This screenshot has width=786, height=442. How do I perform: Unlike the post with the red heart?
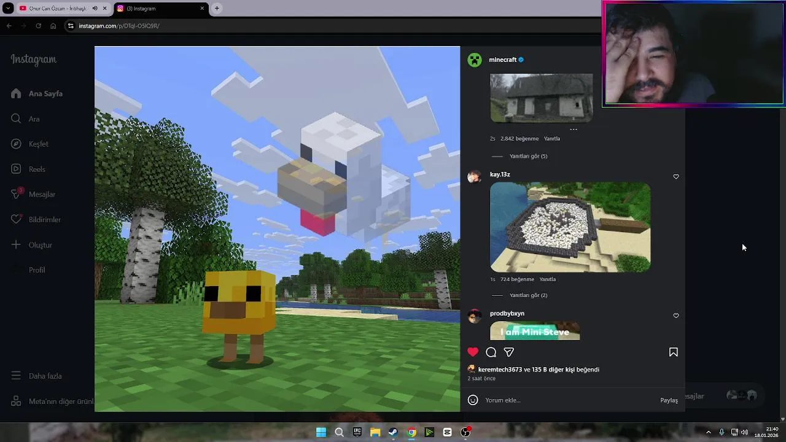[473, 352]
